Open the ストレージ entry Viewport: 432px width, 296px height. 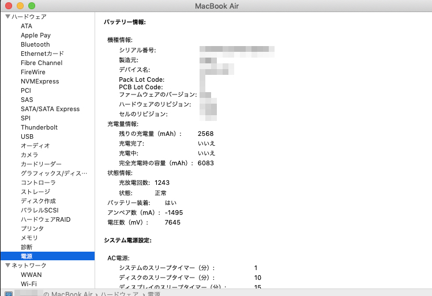[36, 192]
